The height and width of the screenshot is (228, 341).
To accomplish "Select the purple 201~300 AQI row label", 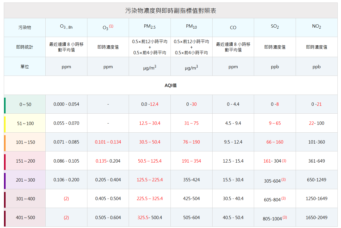I will (x=25, y=180).
